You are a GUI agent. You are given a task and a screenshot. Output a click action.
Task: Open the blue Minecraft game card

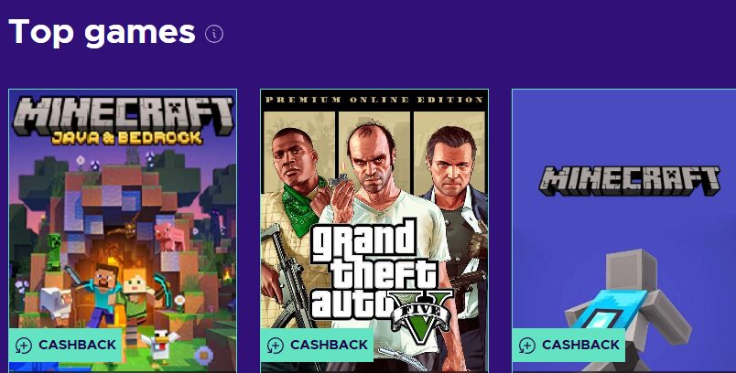tap(623, 230)
